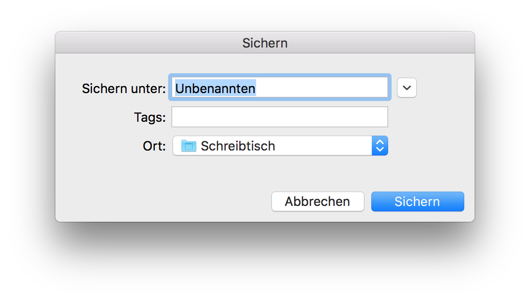Click the black background below the dialog
Screen dimensions: 530x301
click(265, 262)
